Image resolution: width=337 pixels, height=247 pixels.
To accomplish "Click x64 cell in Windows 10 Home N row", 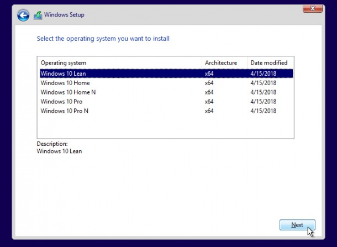I will (x=209, y=92).
